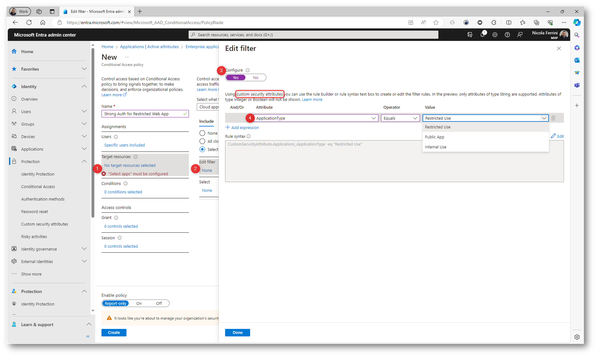Close the Edit filter pane
The image size is (597, 357).
(559, 48)
